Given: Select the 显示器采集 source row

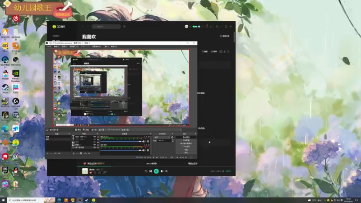Looking at the screenshot, I should [85, 148].
